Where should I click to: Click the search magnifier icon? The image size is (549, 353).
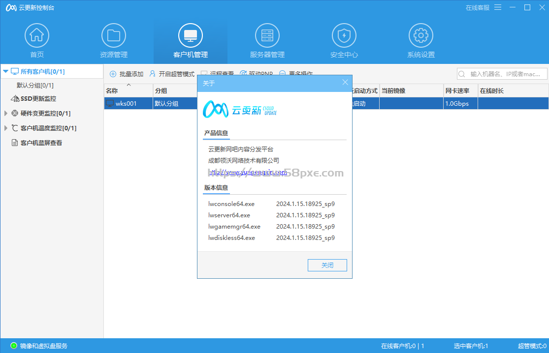tap(462, 74)
